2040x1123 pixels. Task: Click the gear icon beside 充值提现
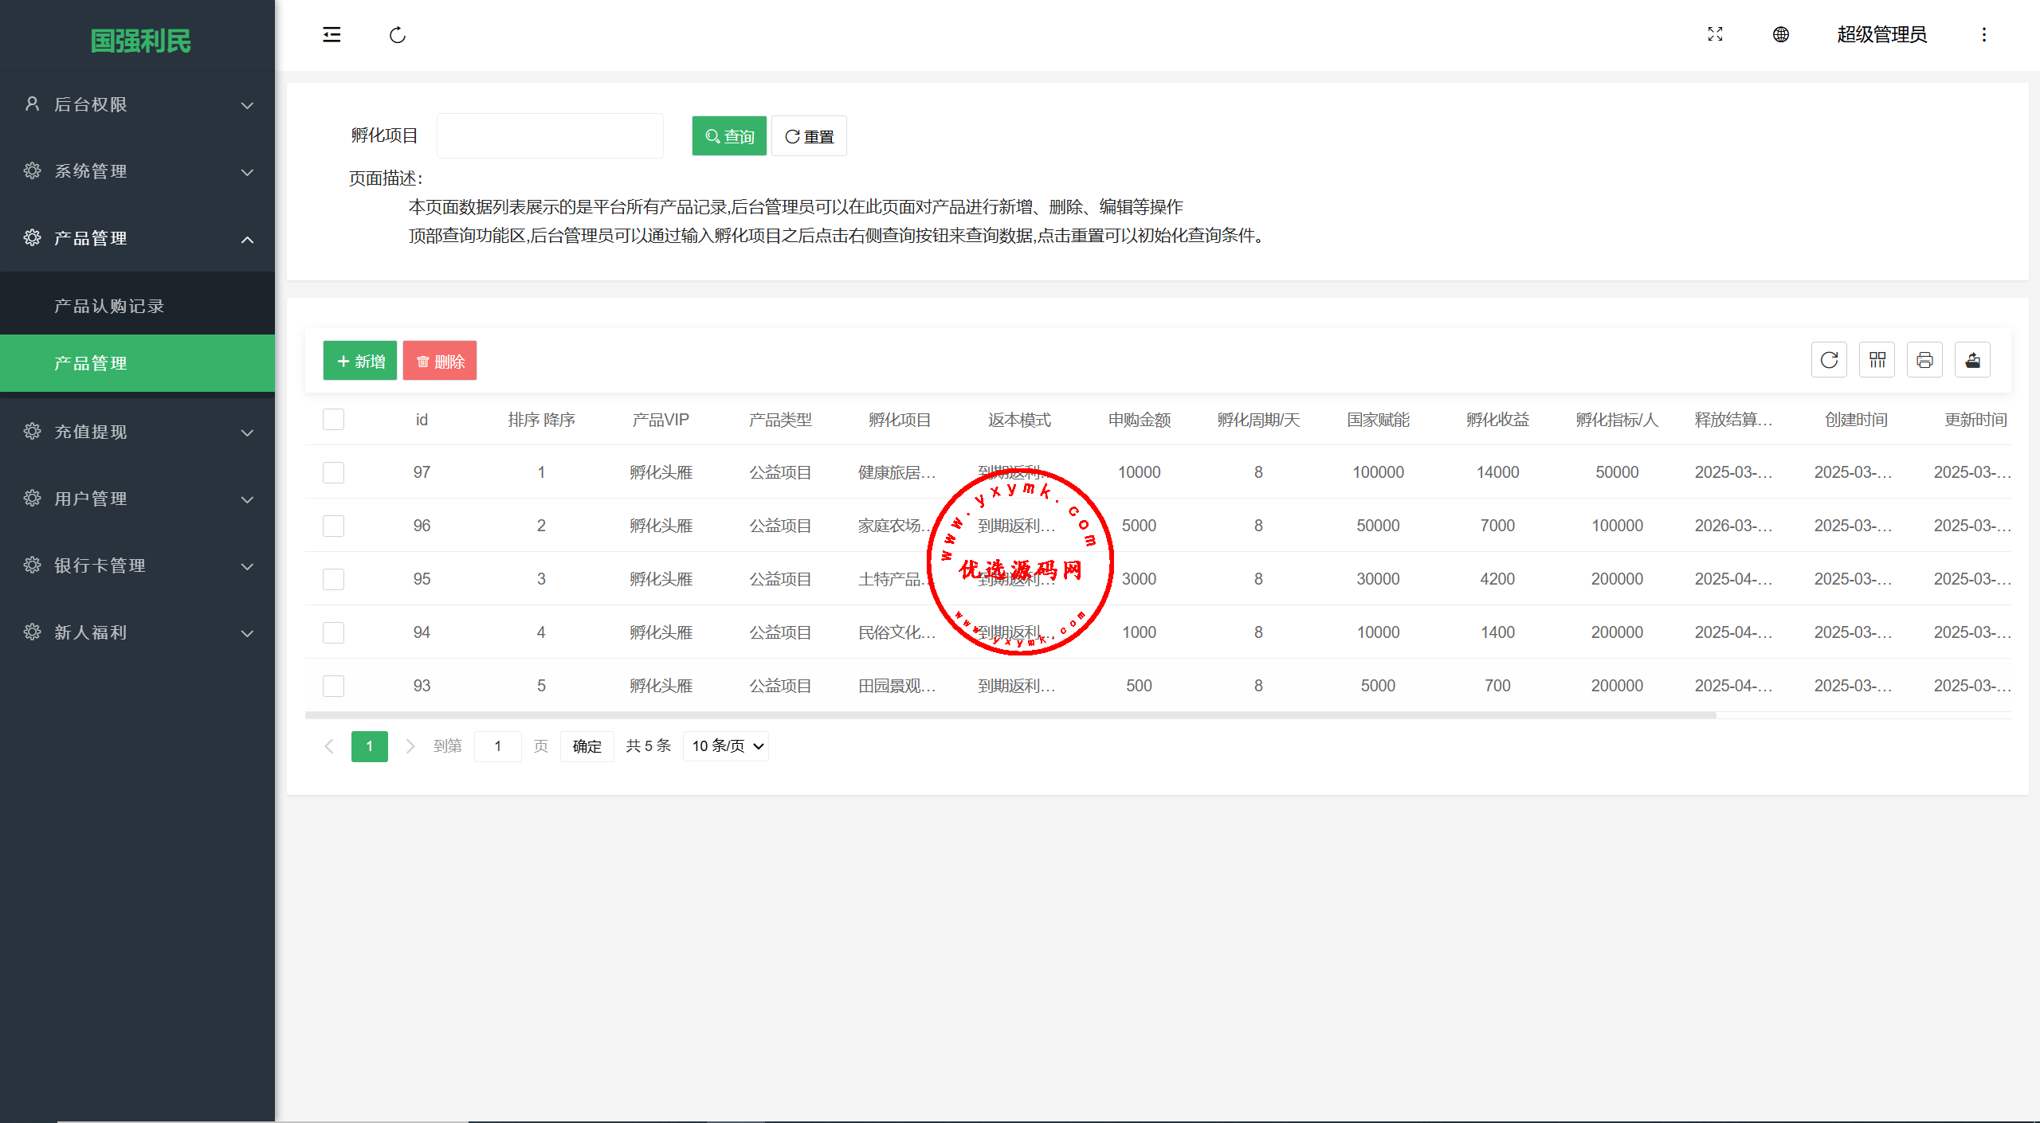click(x=32, y=431)
